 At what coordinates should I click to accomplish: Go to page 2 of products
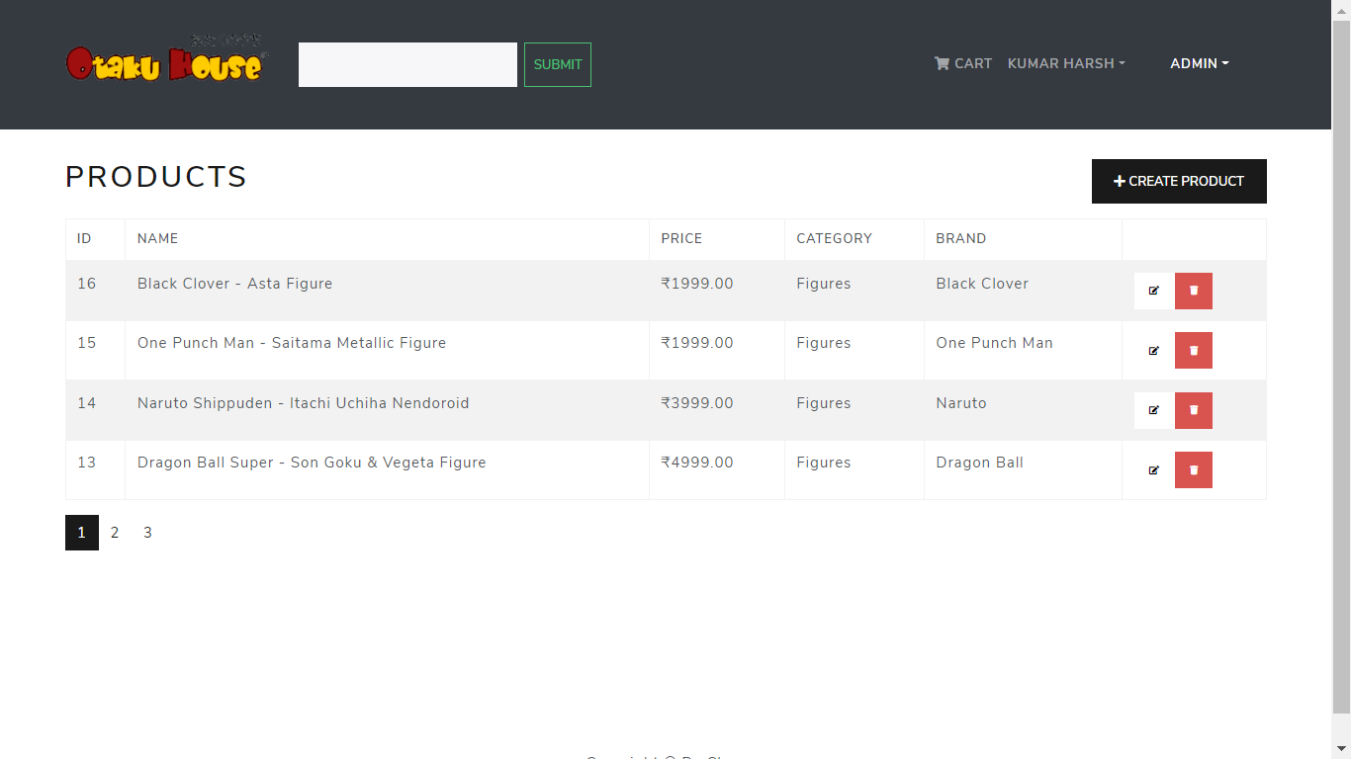pyautogui.click(x=115, y=533)
